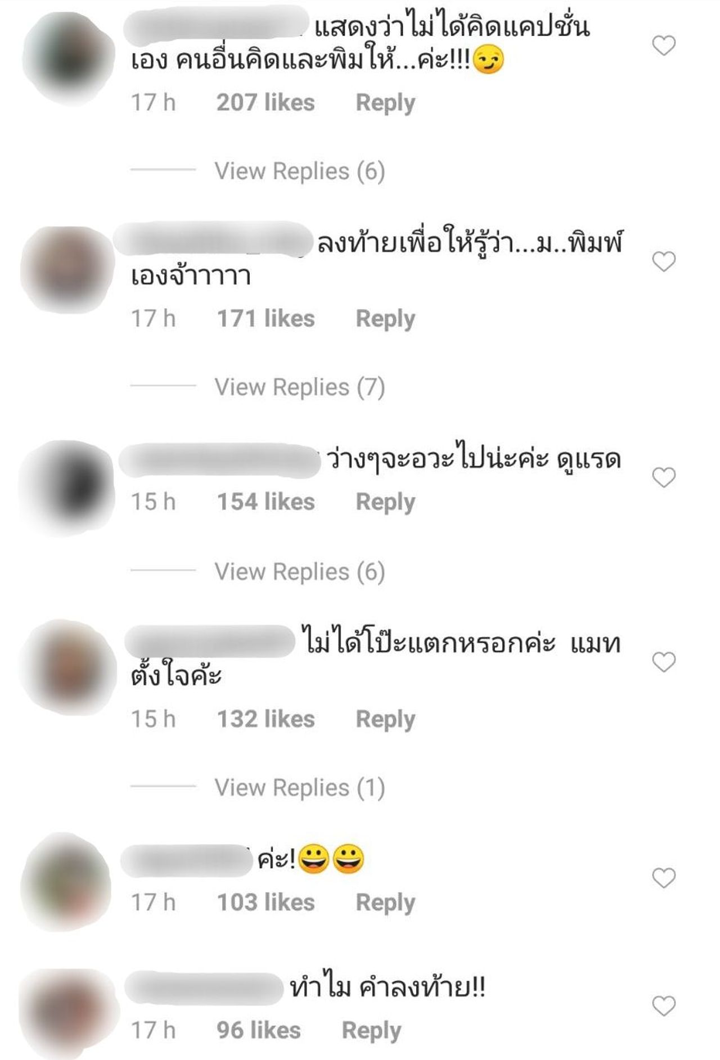Like the comment with 207 likes
Image resolution: width=720 pixels, height=1060 pixels.
pos(664,46)
